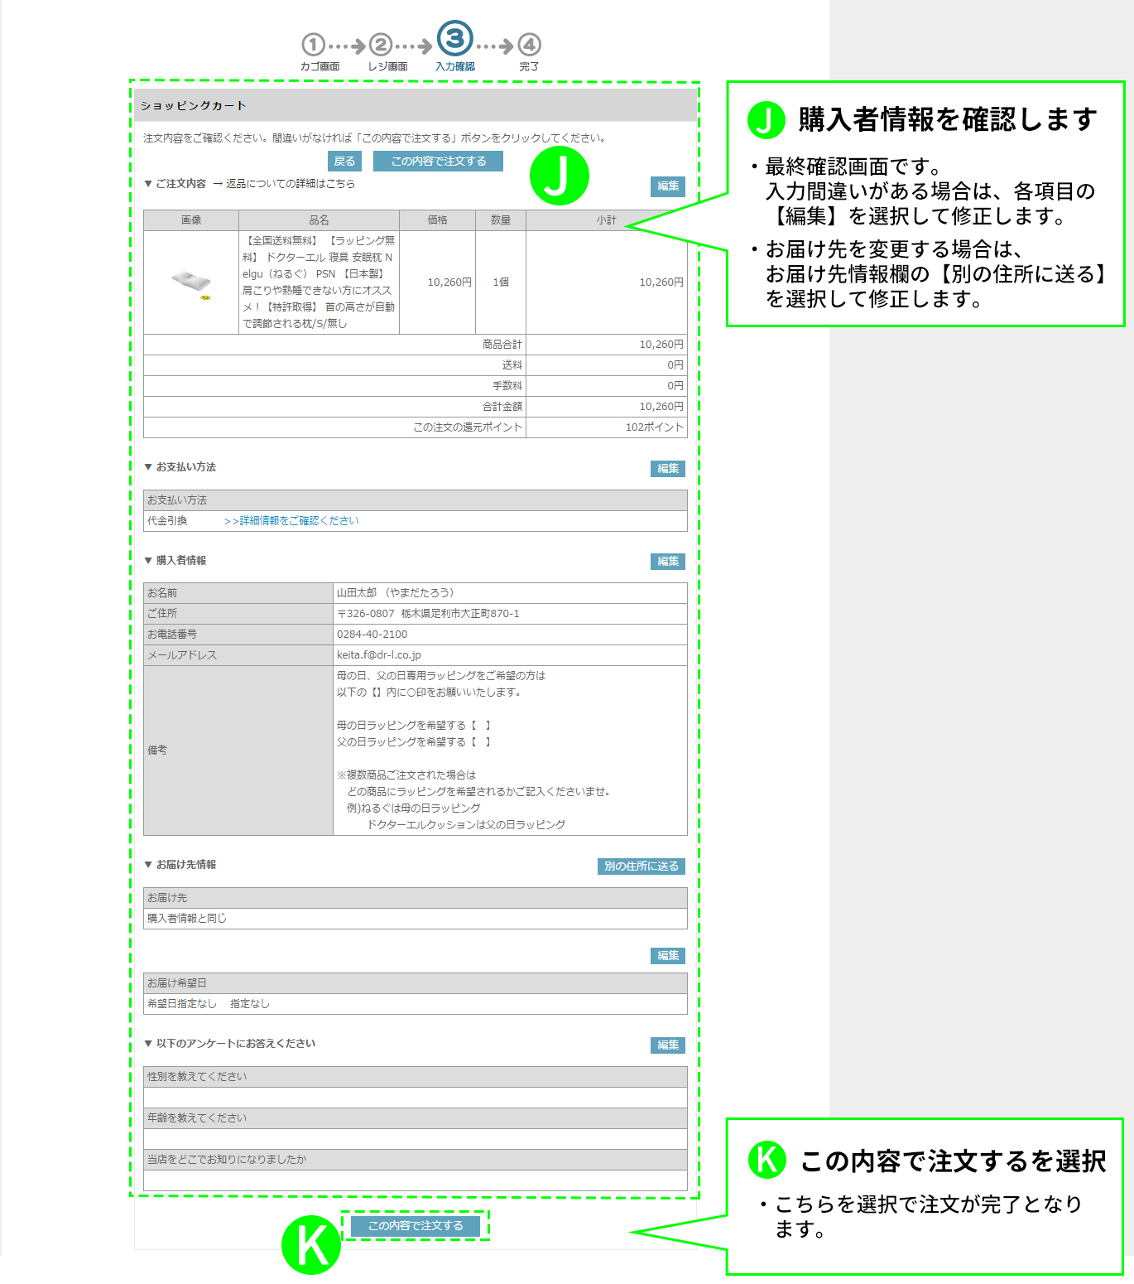Screen dimensions: 1134x1284
Task: Click 編集 for the 購入者情報 section
Action: pyautogui.click(x=667, y=561)
